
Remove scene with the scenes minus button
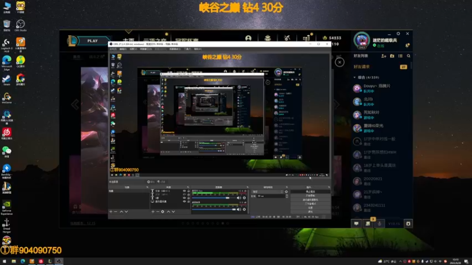(x=116, y=212)
